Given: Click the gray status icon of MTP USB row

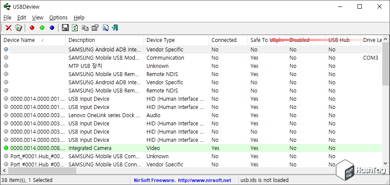Looking at the screenshot, I should pos(6,66).
